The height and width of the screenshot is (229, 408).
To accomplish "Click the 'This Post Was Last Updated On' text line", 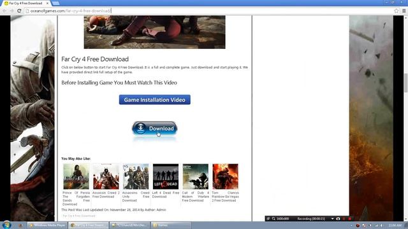I will [x=113, y=210].
